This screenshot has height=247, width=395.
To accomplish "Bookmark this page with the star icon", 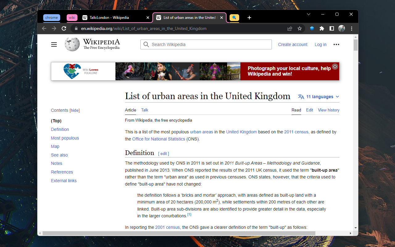I will (300, 28).
